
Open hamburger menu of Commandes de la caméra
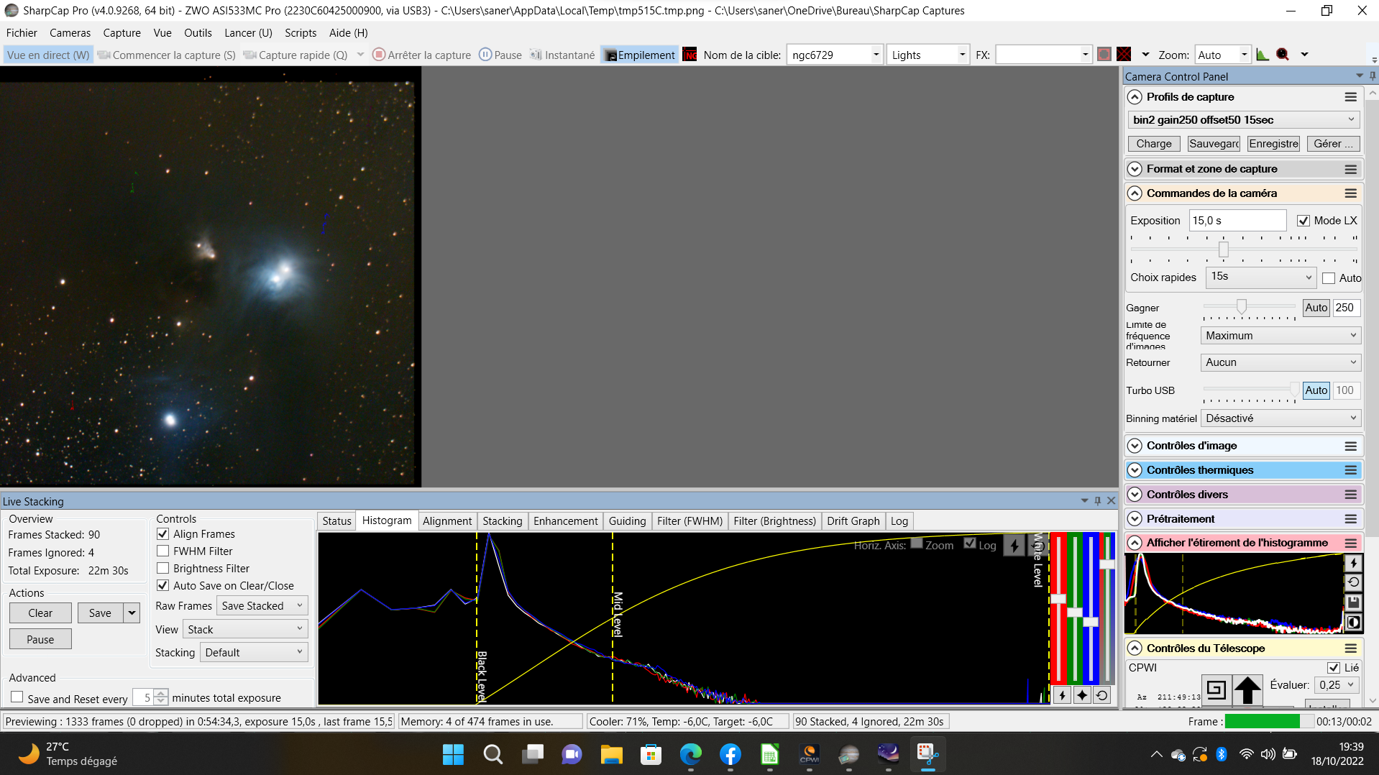point(1351,193)
